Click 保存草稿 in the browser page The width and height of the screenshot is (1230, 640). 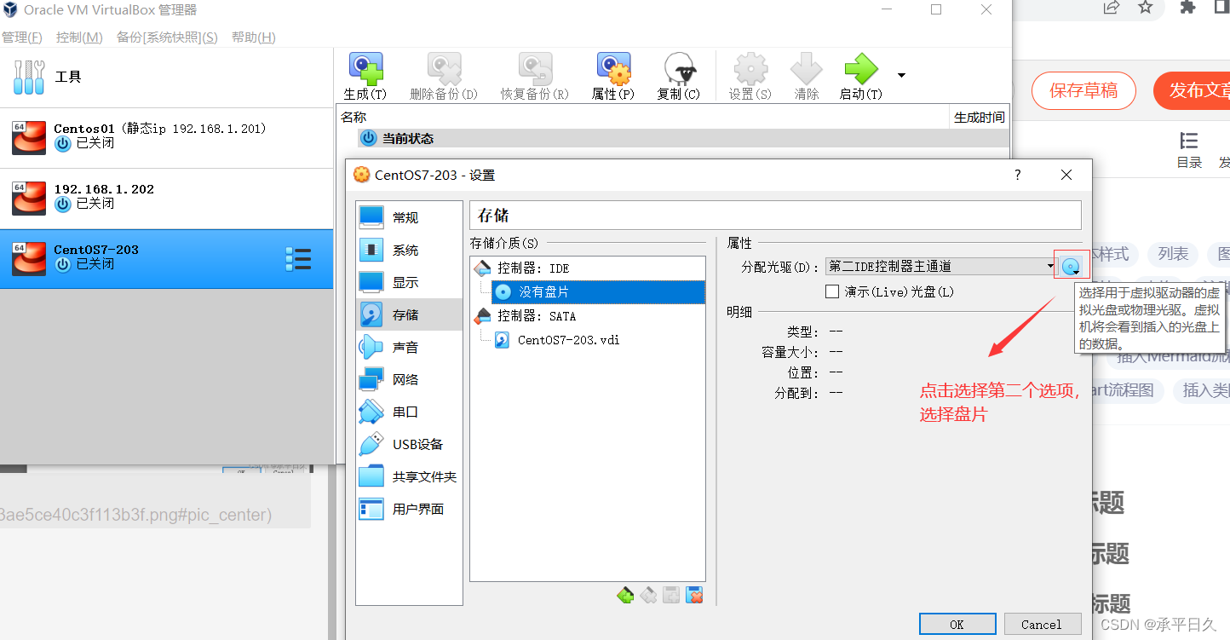coord(1083,90)
